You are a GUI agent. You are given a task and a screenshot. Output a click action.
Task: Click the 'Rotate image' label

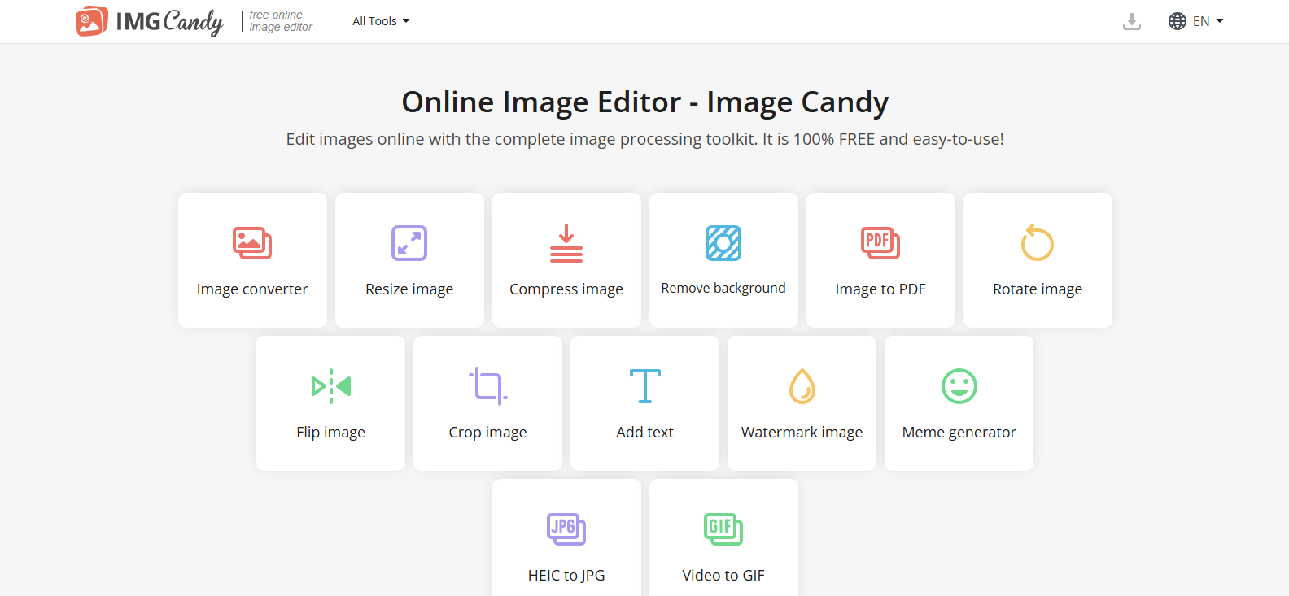1038,289
